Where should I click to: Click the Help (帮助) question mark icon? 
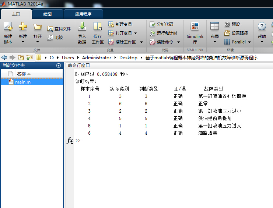(262, 27)
